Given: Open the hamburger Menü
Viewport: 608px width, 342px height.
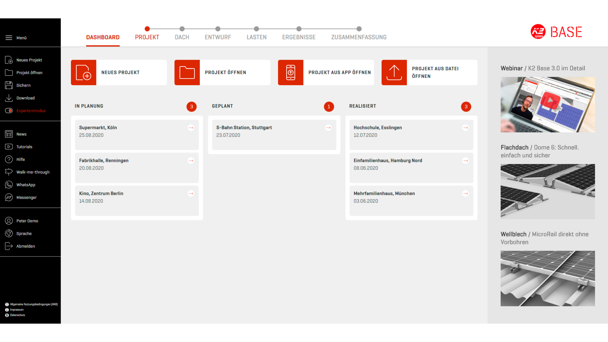Looking at the screenshot, I should point(9,38).
